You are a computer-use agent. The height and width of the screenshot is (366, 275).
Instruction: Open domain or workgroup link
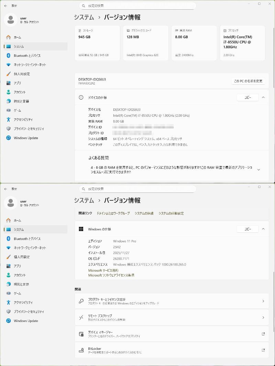(113, 213)
